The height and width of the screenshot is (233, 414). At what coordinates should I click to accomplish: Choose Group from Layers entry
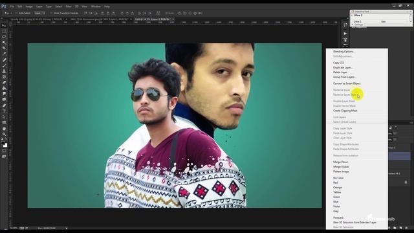pyautogui.click(x=345, y=77)
